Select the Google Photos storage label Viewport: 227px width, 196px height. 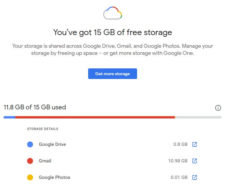[55, 177]
